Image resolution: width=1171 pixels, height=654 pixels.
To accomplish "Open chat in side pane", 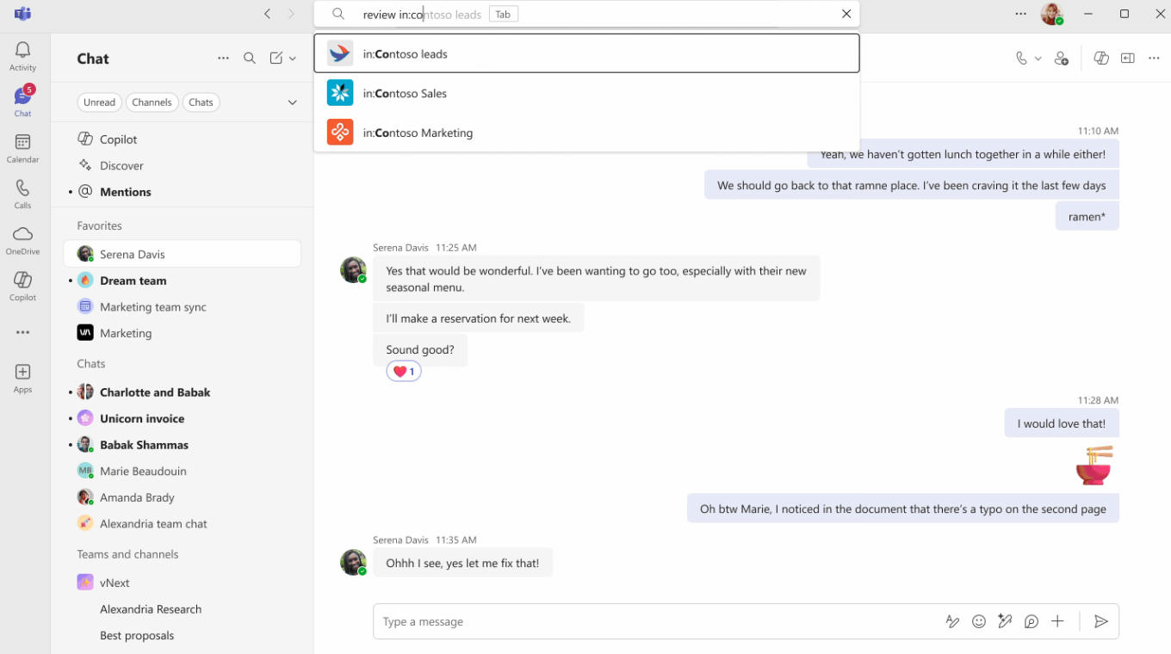I will click(x=1128, y=59).
